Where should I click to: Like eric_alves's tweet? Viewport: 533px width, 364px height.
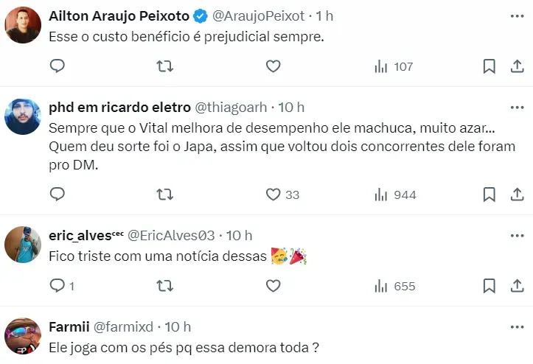pos(274,285)
